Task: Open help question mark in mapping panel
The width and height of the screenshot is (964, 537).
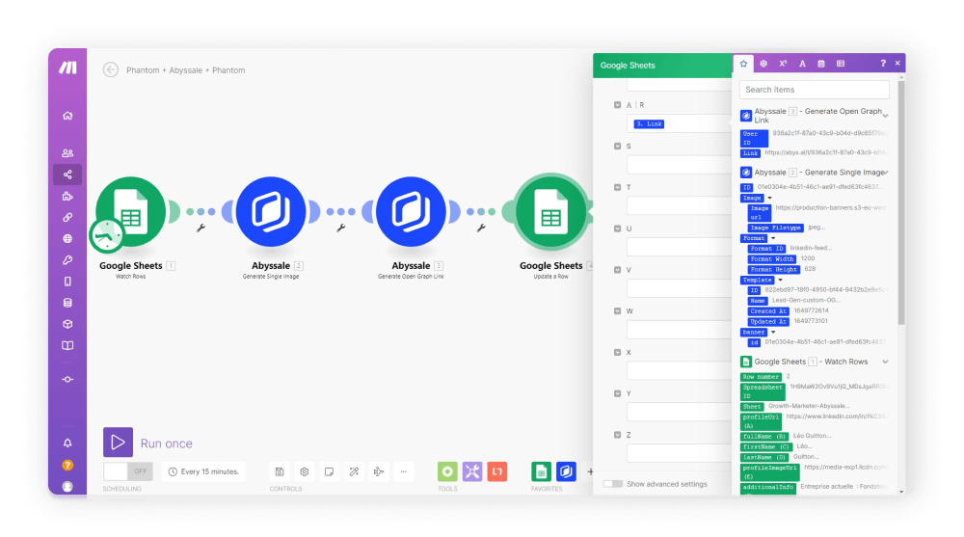Action: pos(883,64)
